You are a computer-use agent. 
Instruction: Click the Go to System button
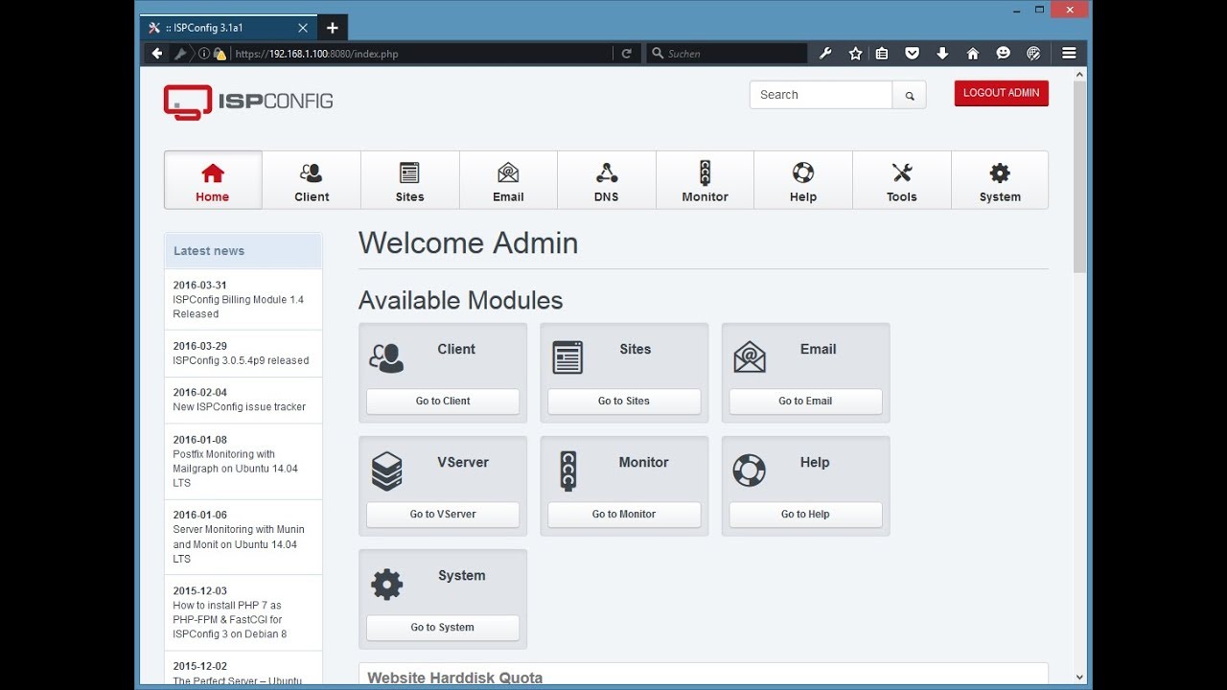pos(443,628)
